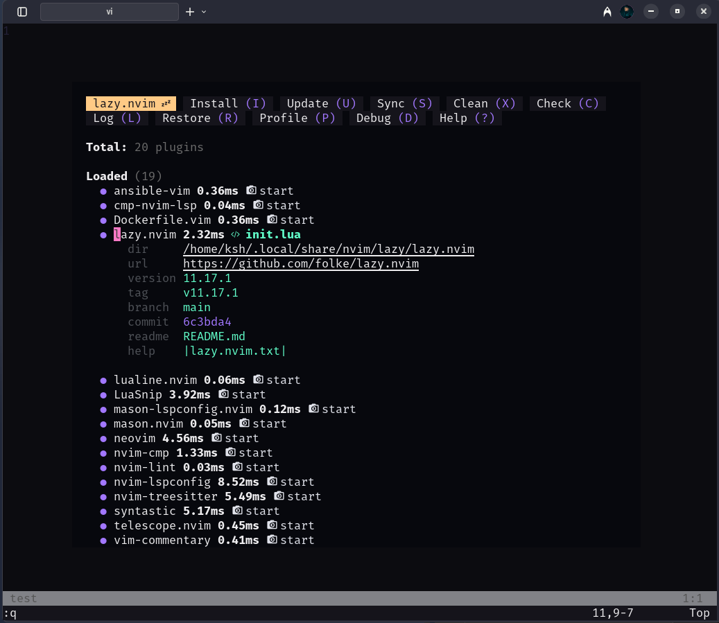Open the github.com/folke/lazy.nvim URL
The height and width of the screenshot is (623, 719).
pyautogui.click(x=301, y=264)
